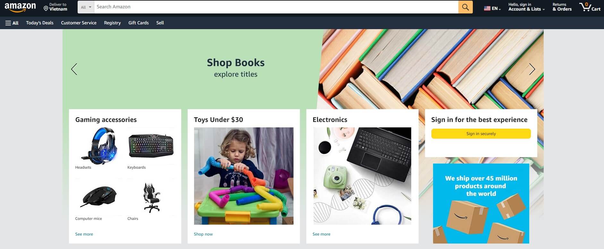Expand Account & Lists menu

pyautogui.click(x=526, y=7)
